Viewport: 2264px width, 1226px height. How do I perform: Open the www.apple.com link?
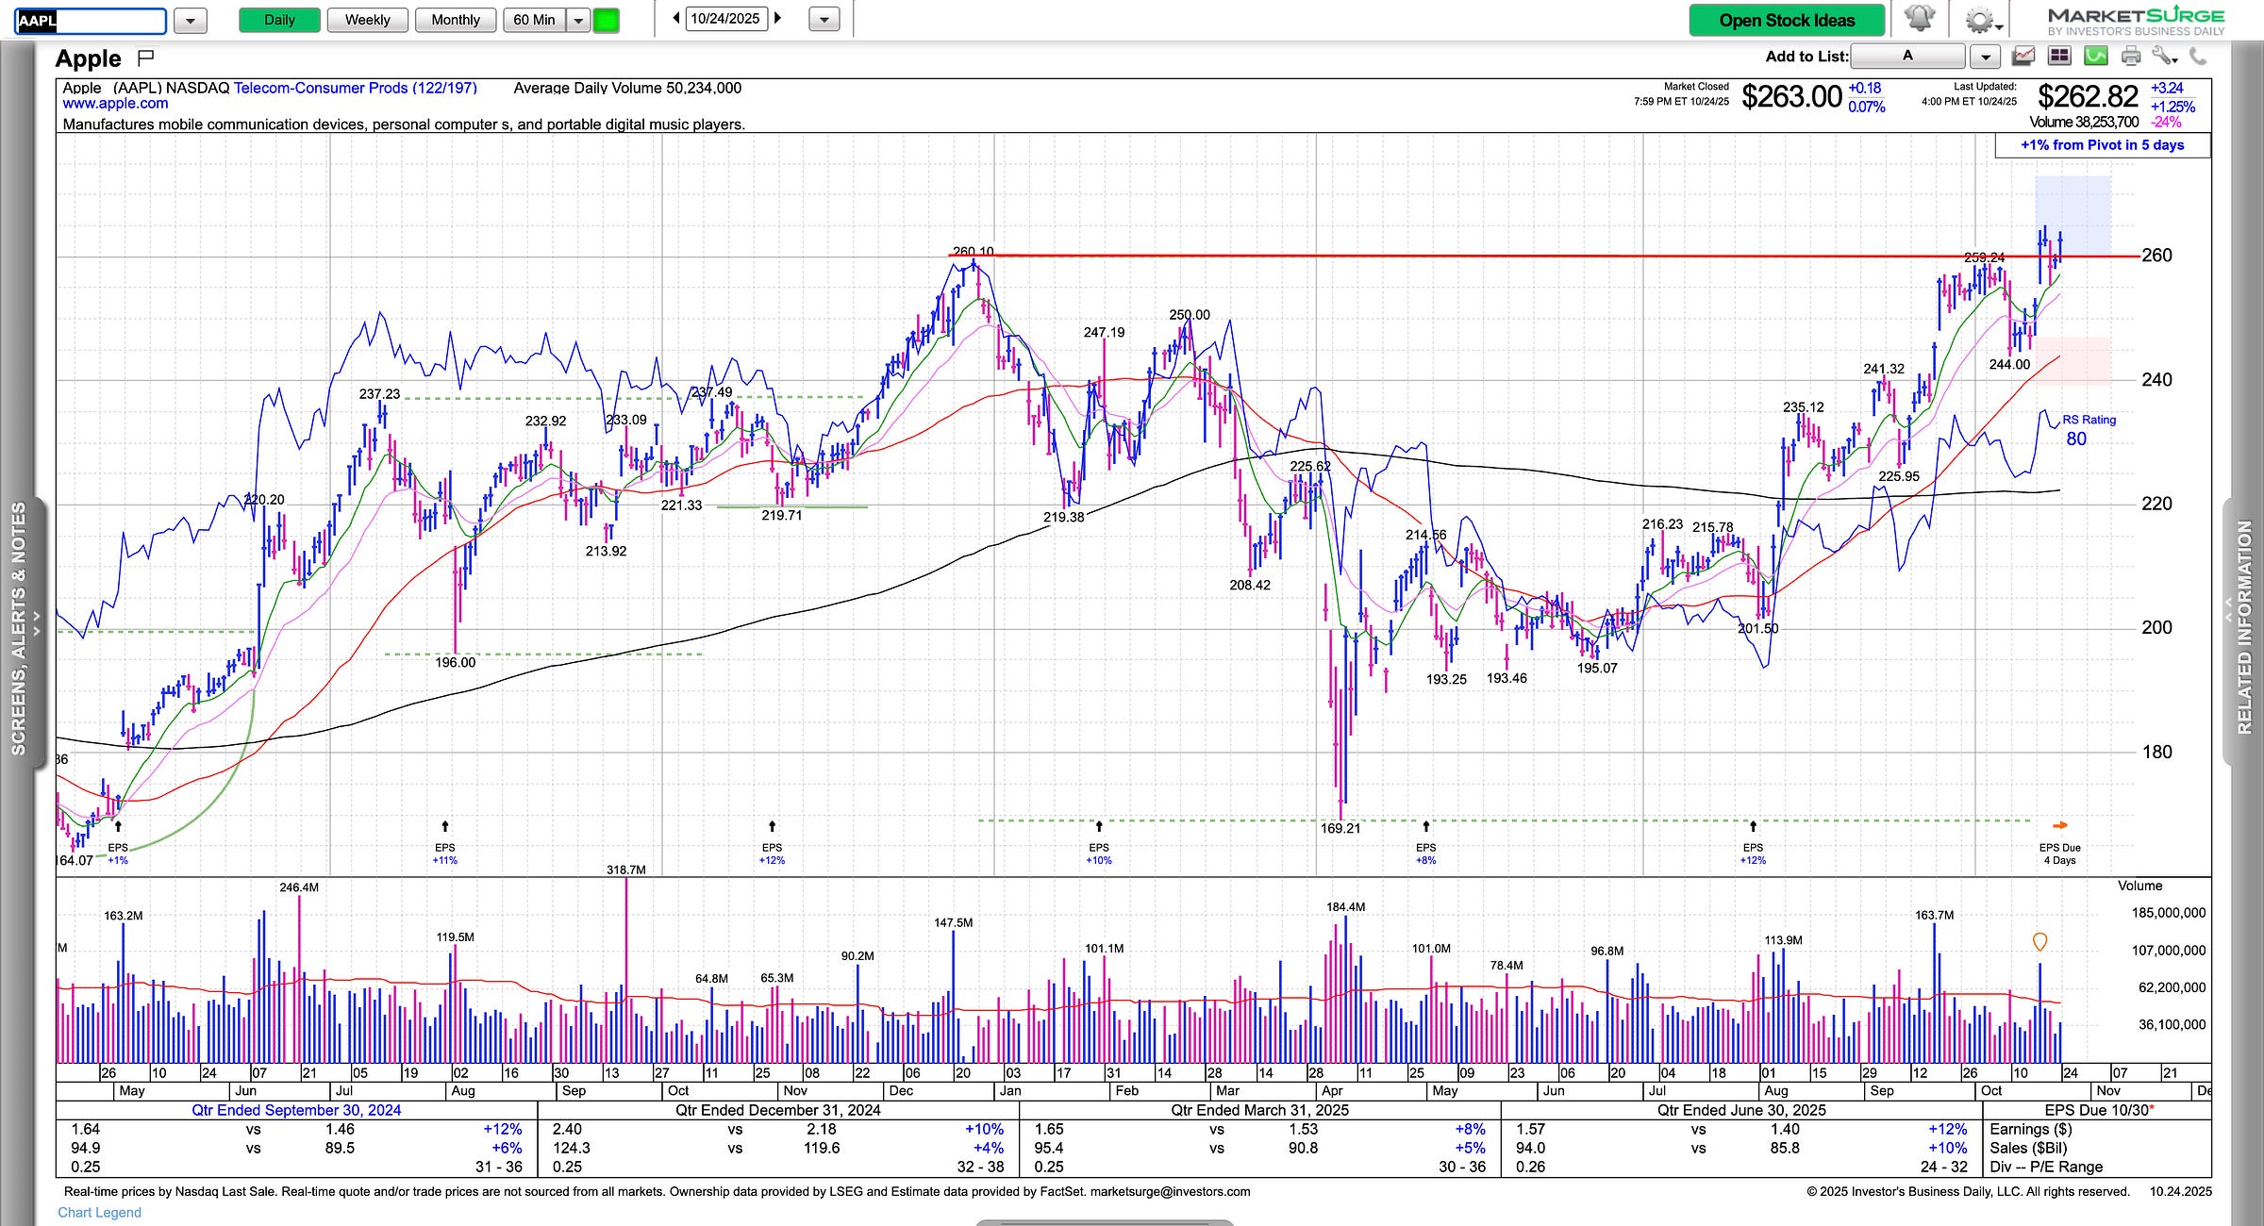point(115,104)
